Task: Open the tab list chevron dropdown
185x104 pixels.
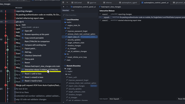Action: [67, 3]
